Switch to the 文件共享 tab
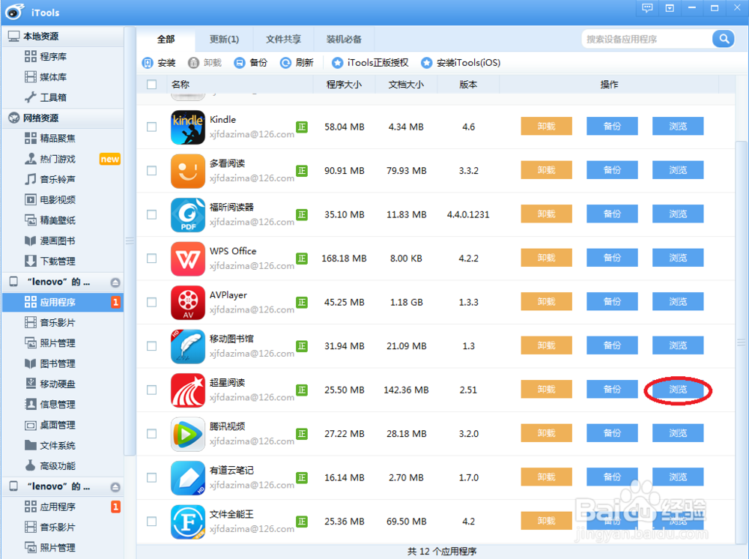Viewport: 749px width, 559px height. (283, 39)
